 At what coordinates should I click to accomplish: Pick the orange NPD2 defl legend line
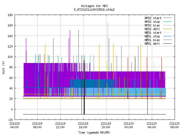coord(167,29)
